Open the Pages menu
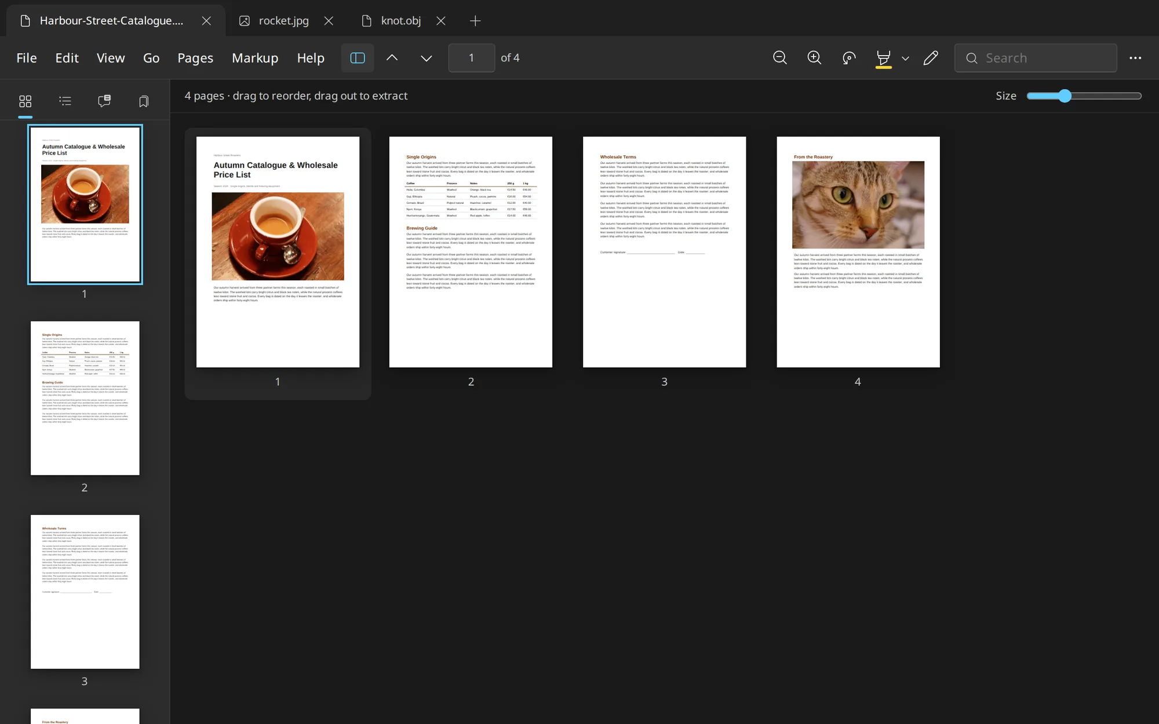 [x=195, y=58]
